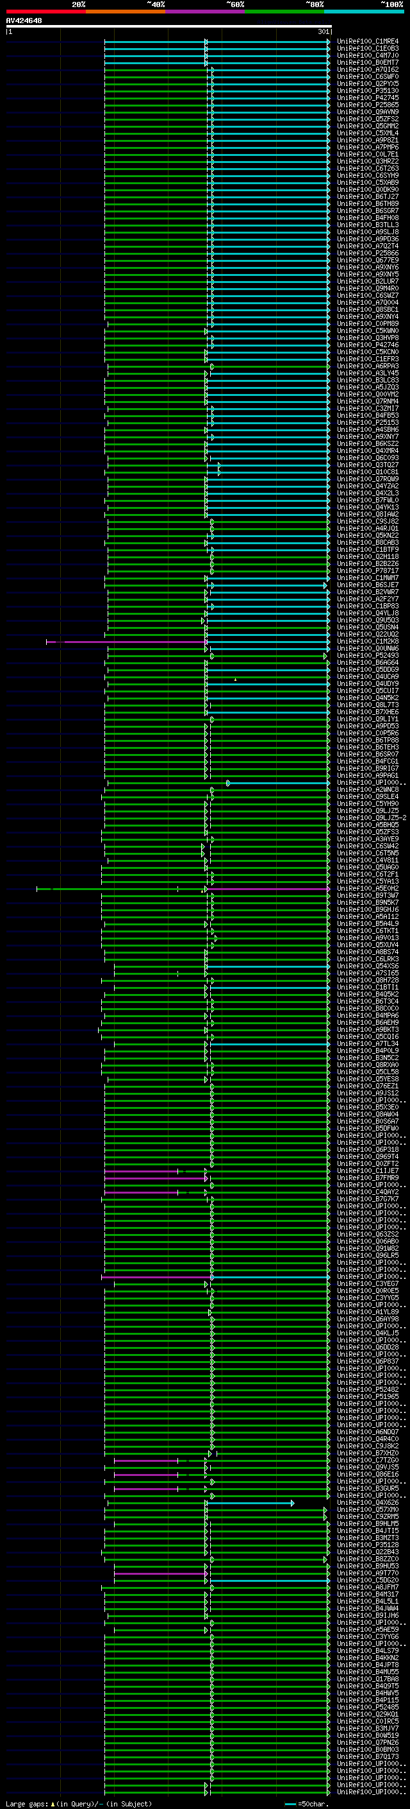
Task: Open UniRef100_C0PM89 entry
Action: click(x=368, y=323)
